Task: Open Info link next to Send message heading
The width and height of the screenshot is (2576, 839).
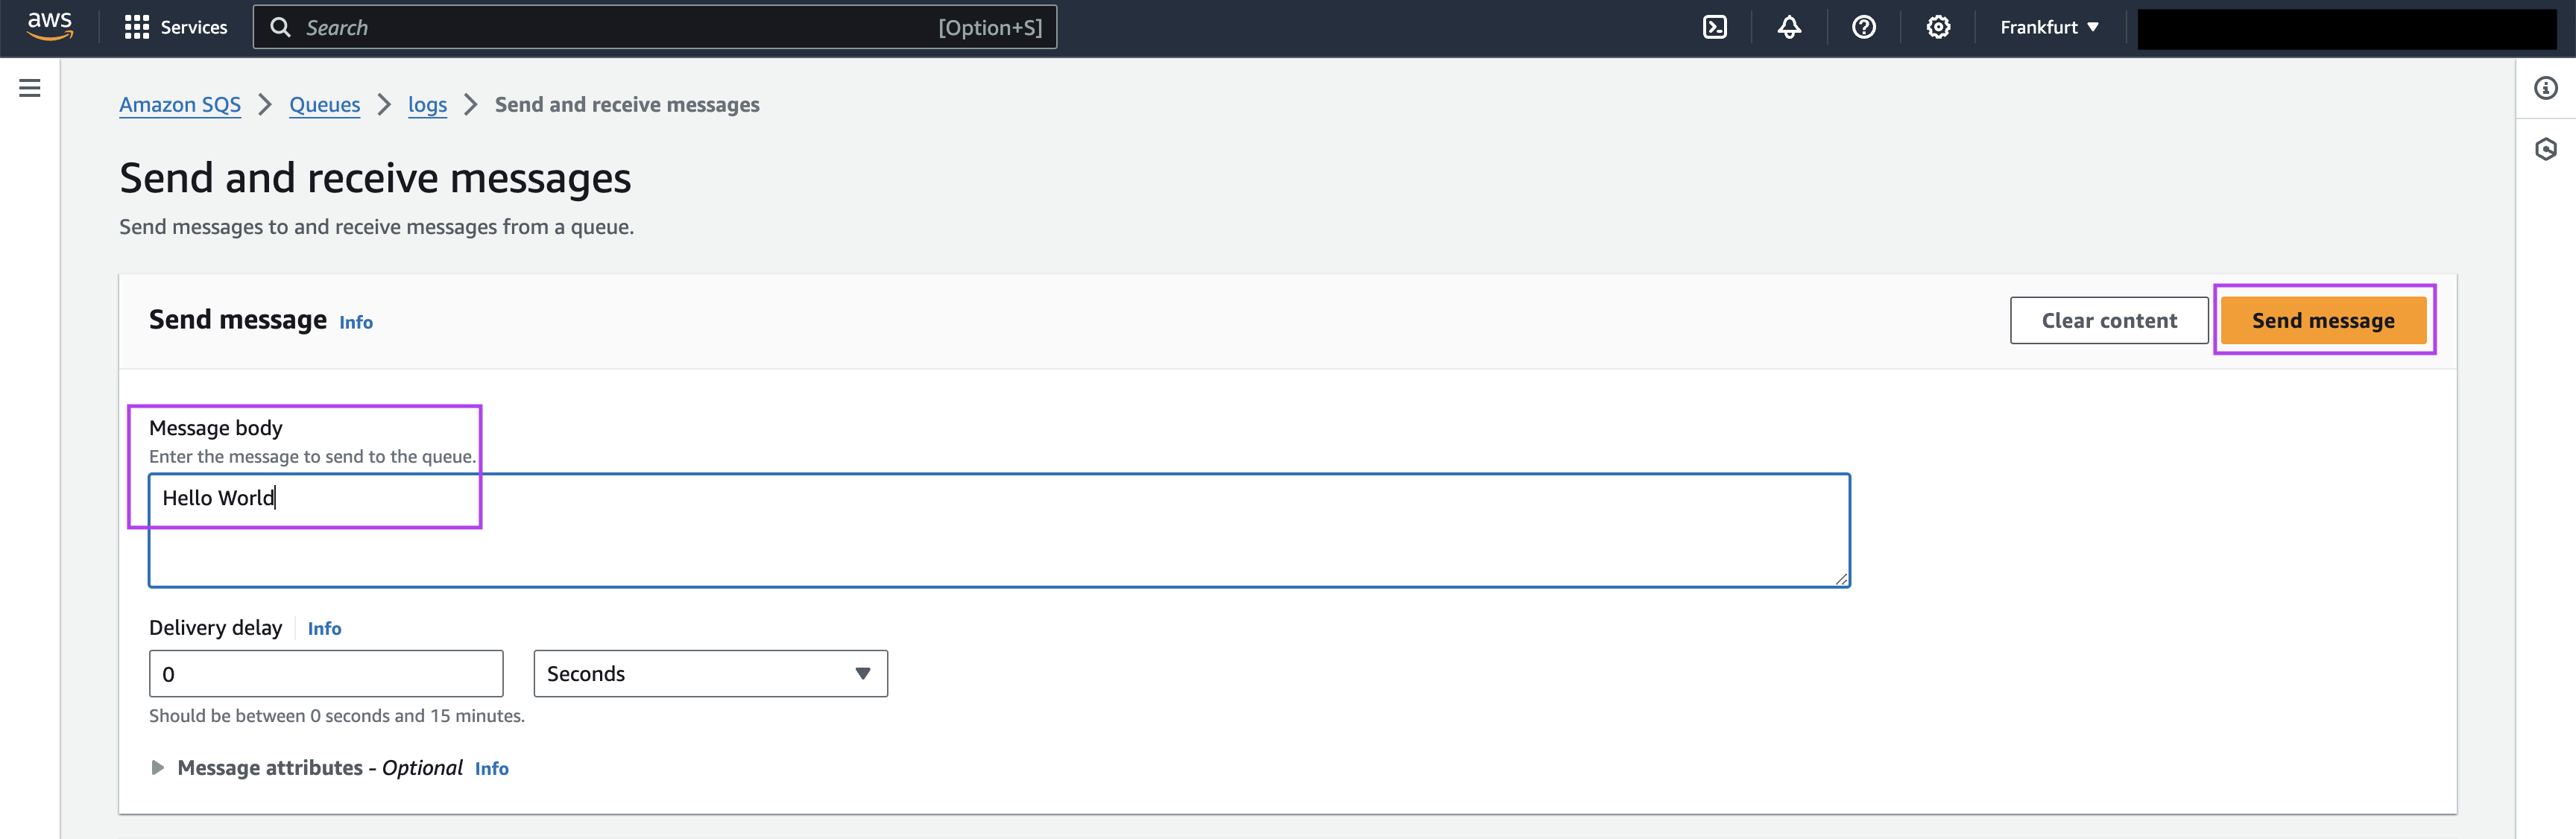Action: click(x=356, y=322)
